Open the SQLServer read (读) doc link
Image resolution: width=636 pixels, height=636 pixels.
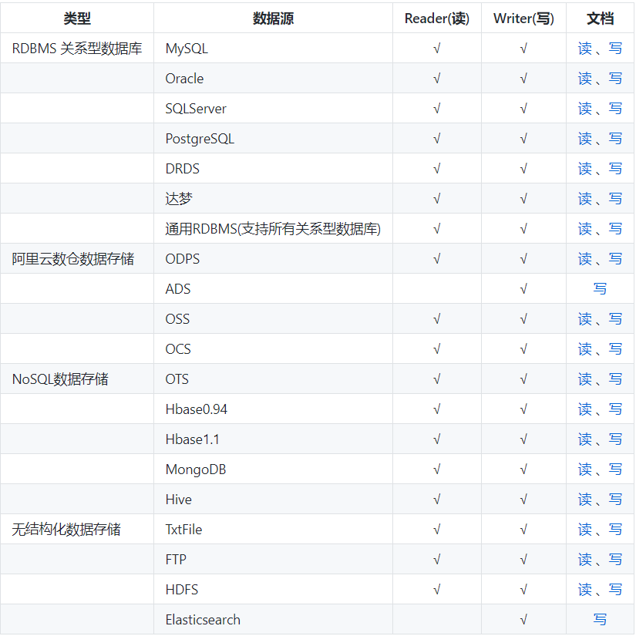584,108
